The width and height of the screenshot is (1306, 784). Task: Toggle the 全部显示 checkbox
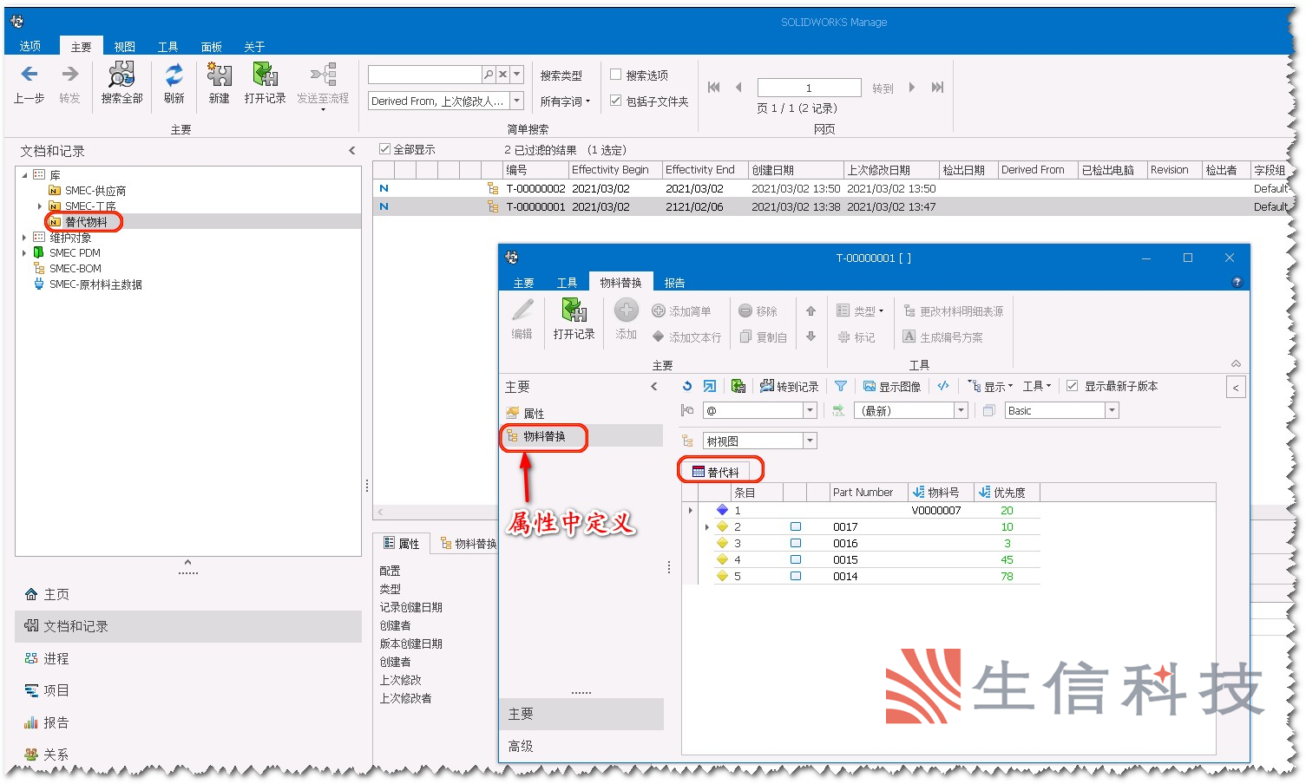(x=384, y=149)
